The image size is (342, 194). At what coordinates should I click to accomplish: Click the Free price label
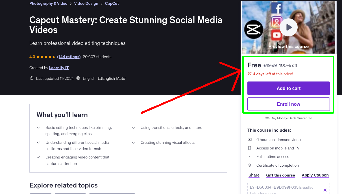click(x=254, y=65)
